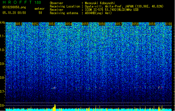Click the HROFFT program title
The width and height of the screenshot is (175, 111).
(17, 2)
